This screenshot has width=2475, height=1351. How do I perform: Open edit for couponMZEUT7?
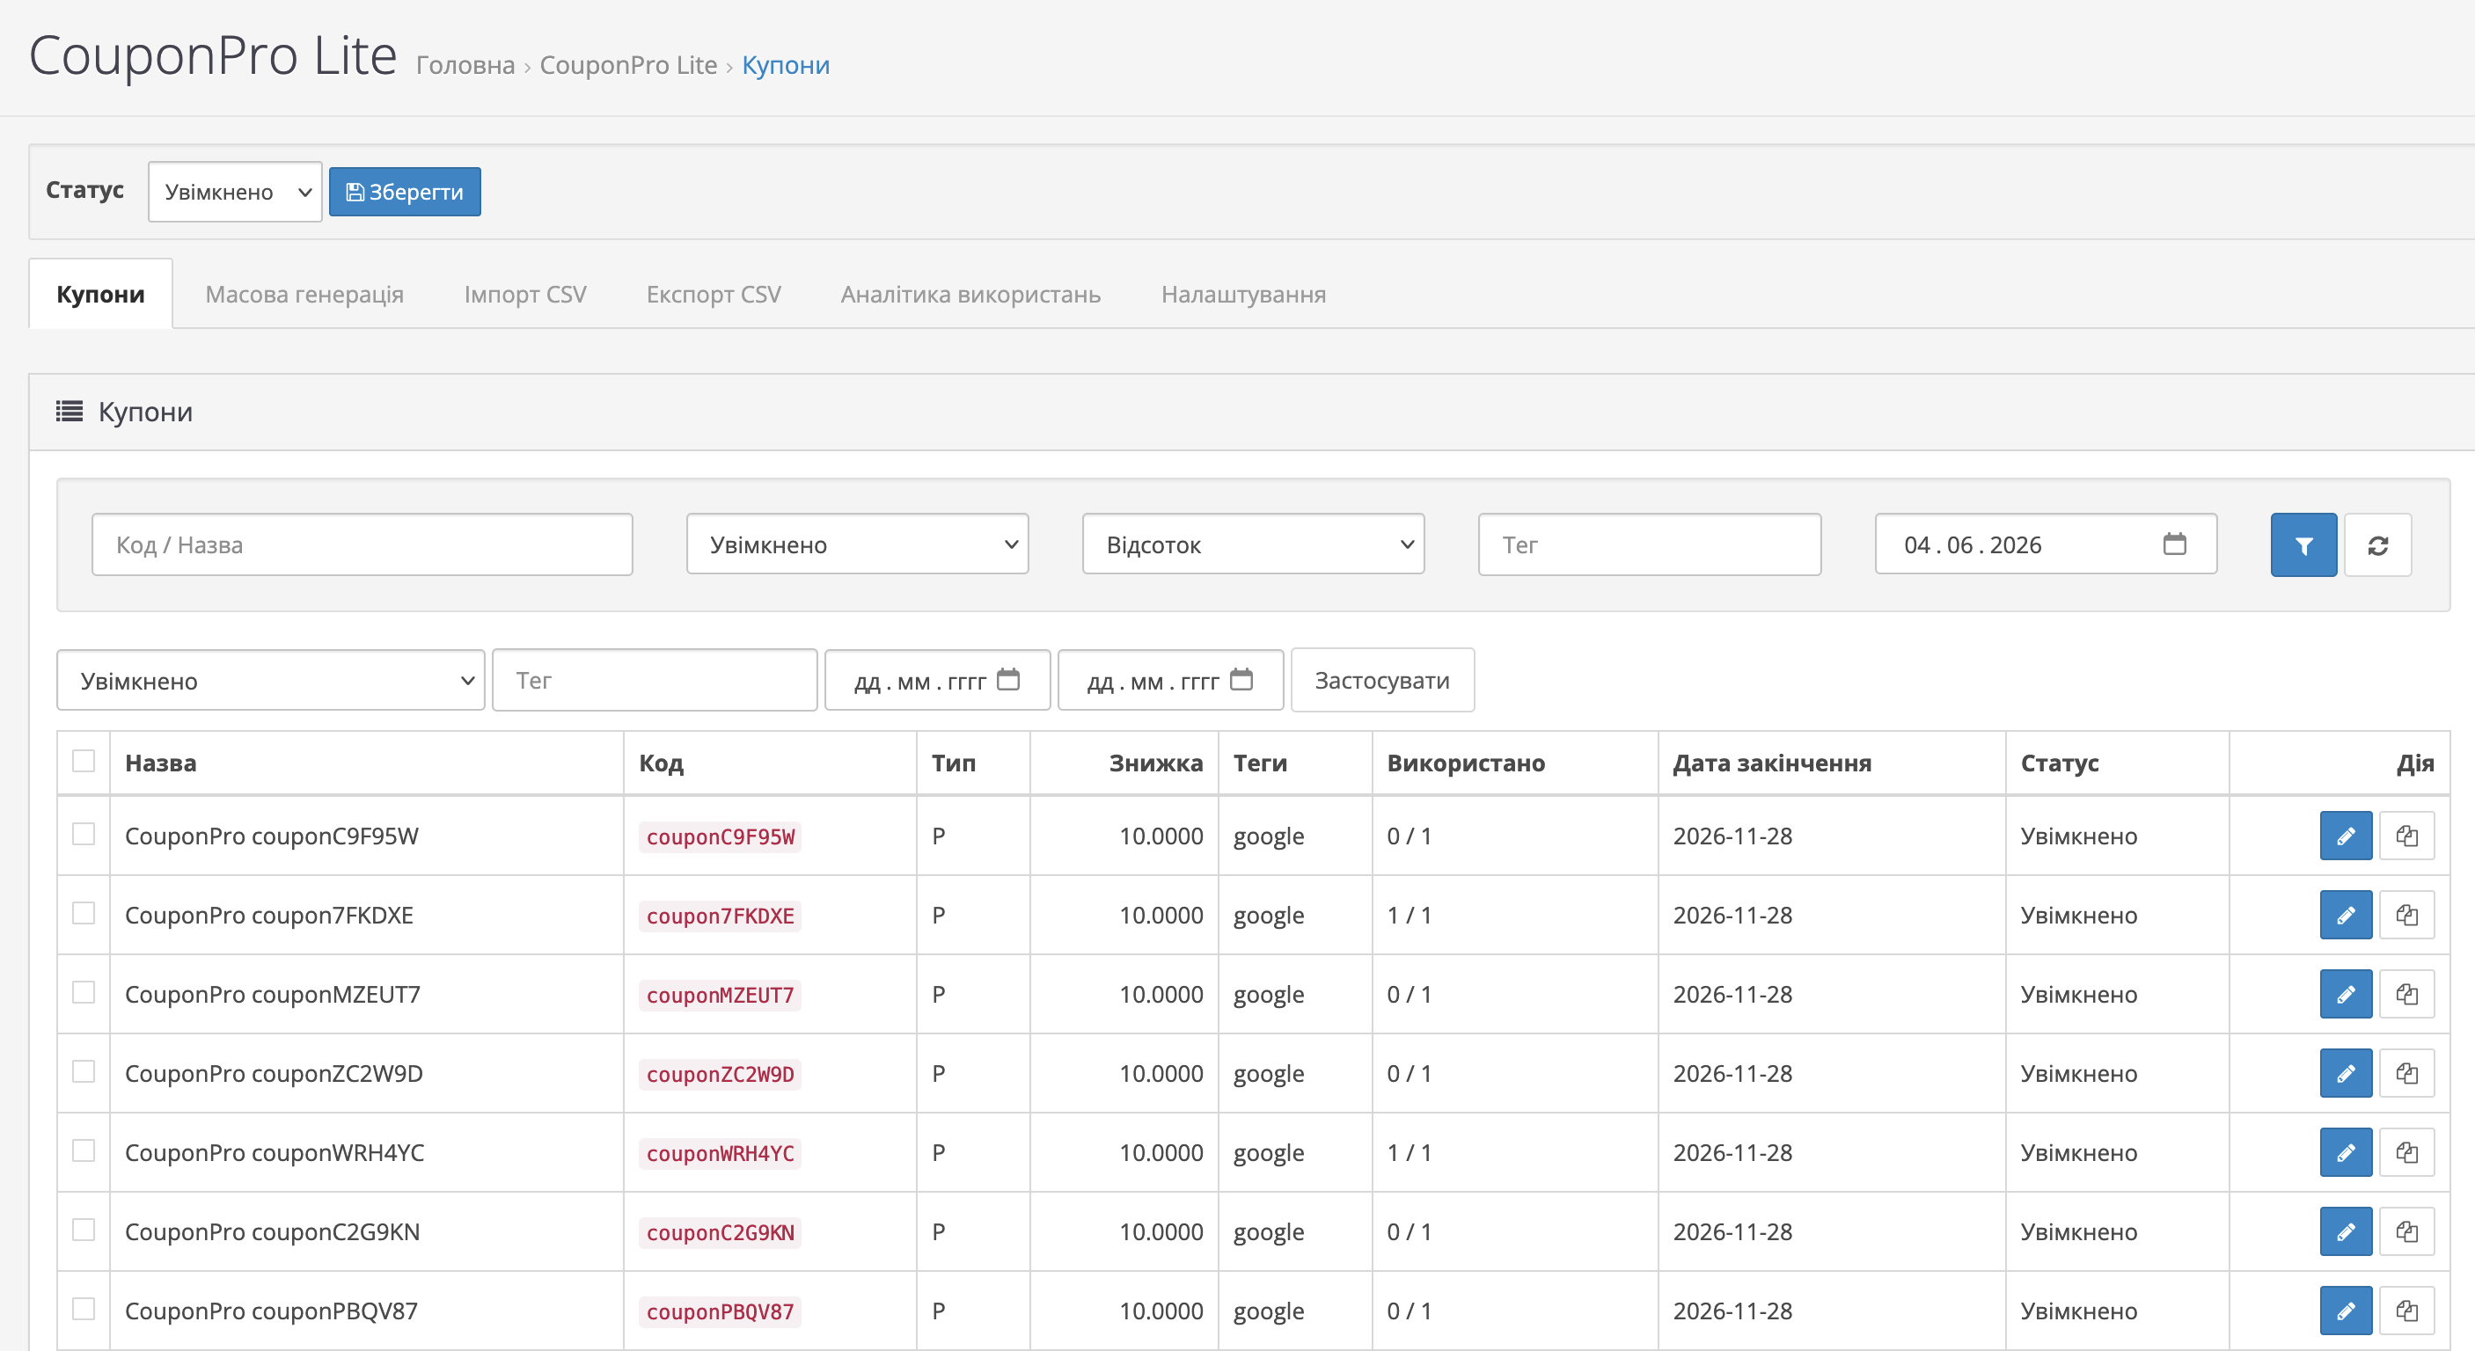tap(2346, 994)
